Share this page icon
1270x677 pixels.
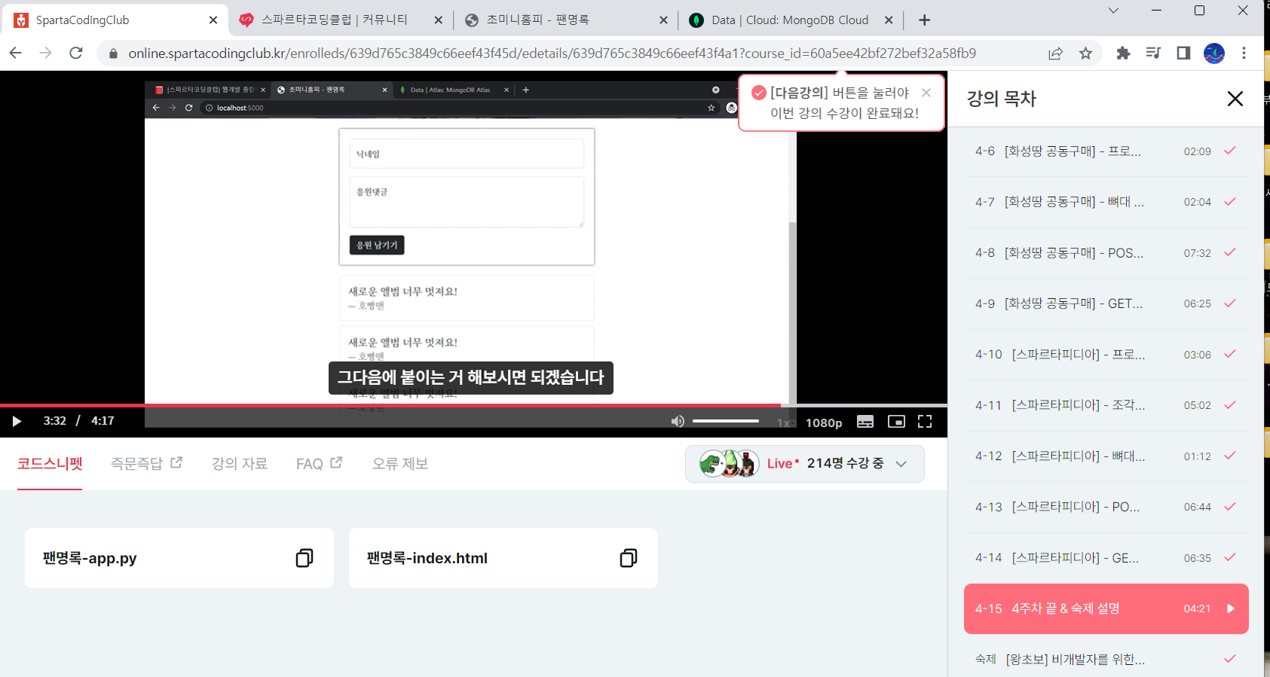tap(1055, 53)
